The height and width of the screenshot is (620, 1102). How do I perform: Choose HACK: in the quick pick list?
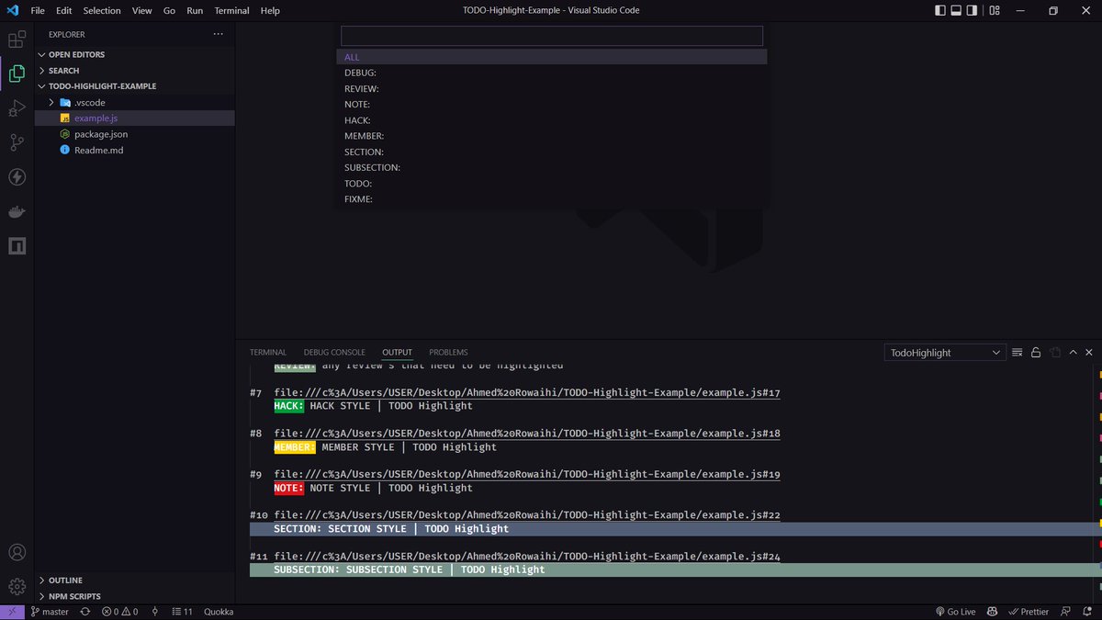551,120
